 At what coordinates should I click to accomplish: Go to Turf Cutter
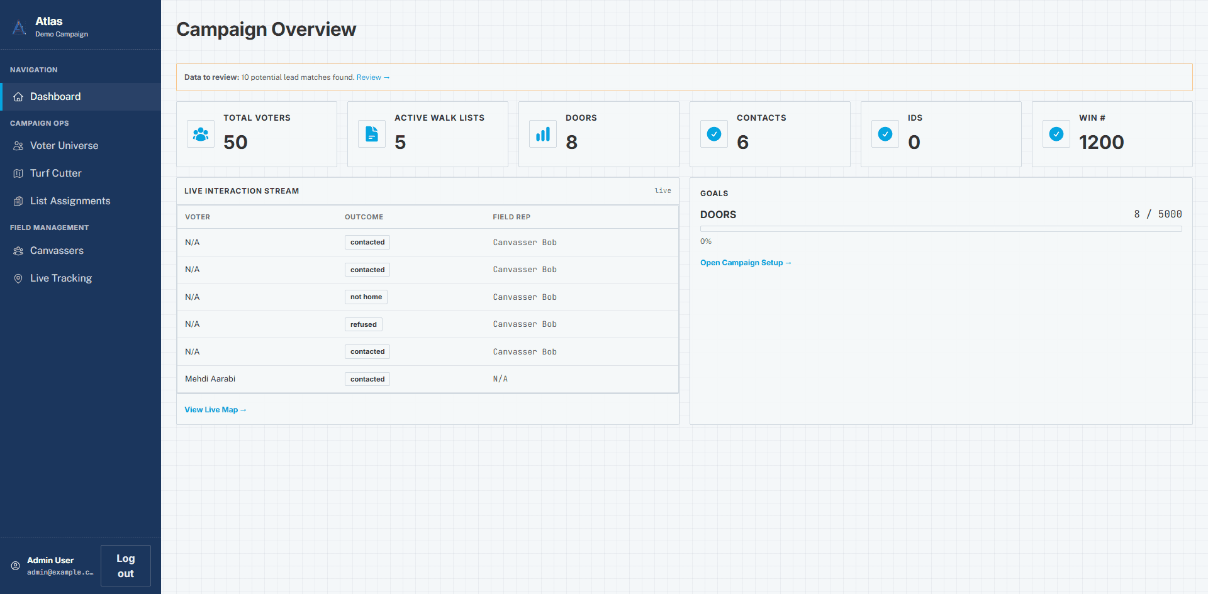pyautogui.click(x=81, y=173)
